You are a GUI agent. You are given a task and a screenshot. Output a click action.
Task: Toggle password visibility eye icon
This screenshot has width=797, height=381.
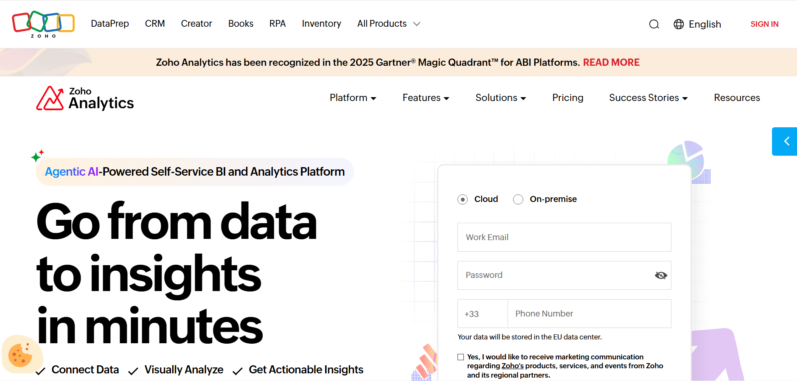661,275
